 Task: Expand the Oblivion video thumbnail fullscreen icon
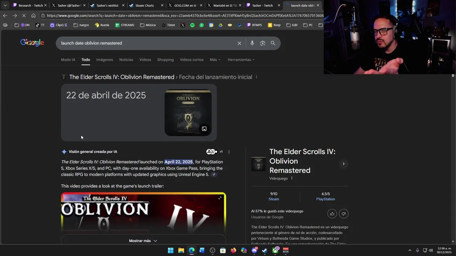pos(220,198)
